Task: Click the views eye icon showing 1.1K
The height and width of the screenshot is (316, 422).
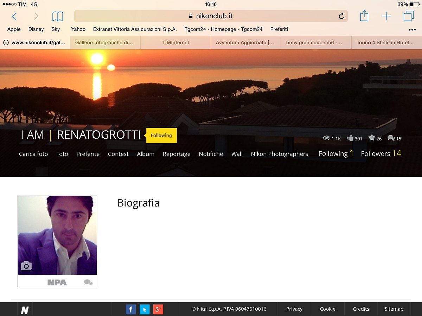Action: pyautogui.click(x=327, y=138)
